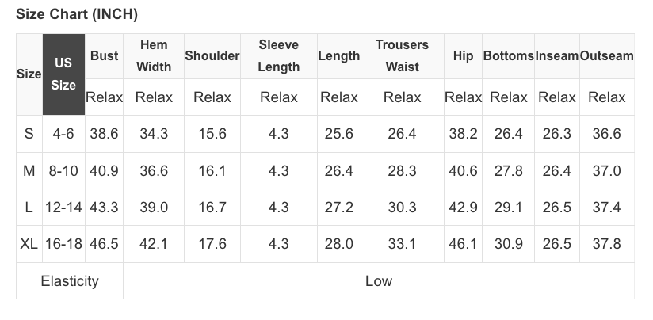Screen dimensions: 653x320
Task: Select the Inseam column header
Action: [x=556, y=56]
